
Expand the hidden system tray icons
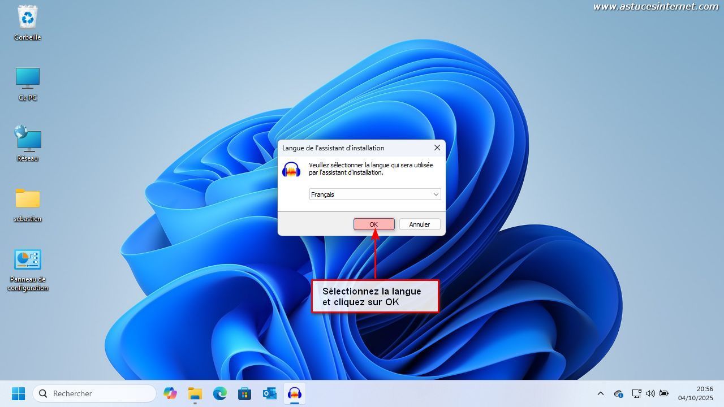coord(601,393)
